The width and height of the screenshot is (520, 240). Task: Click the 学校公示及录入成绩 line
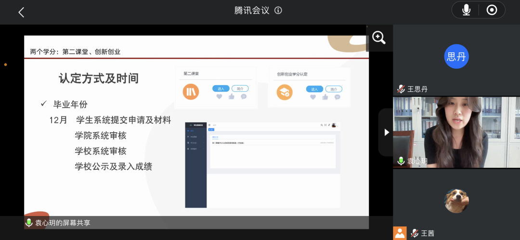(114, 167)
